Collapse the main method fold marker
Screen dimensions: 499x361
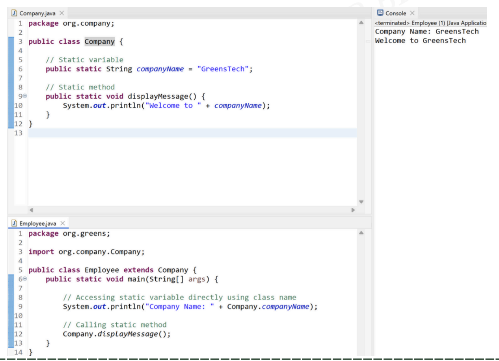point(24,279)
